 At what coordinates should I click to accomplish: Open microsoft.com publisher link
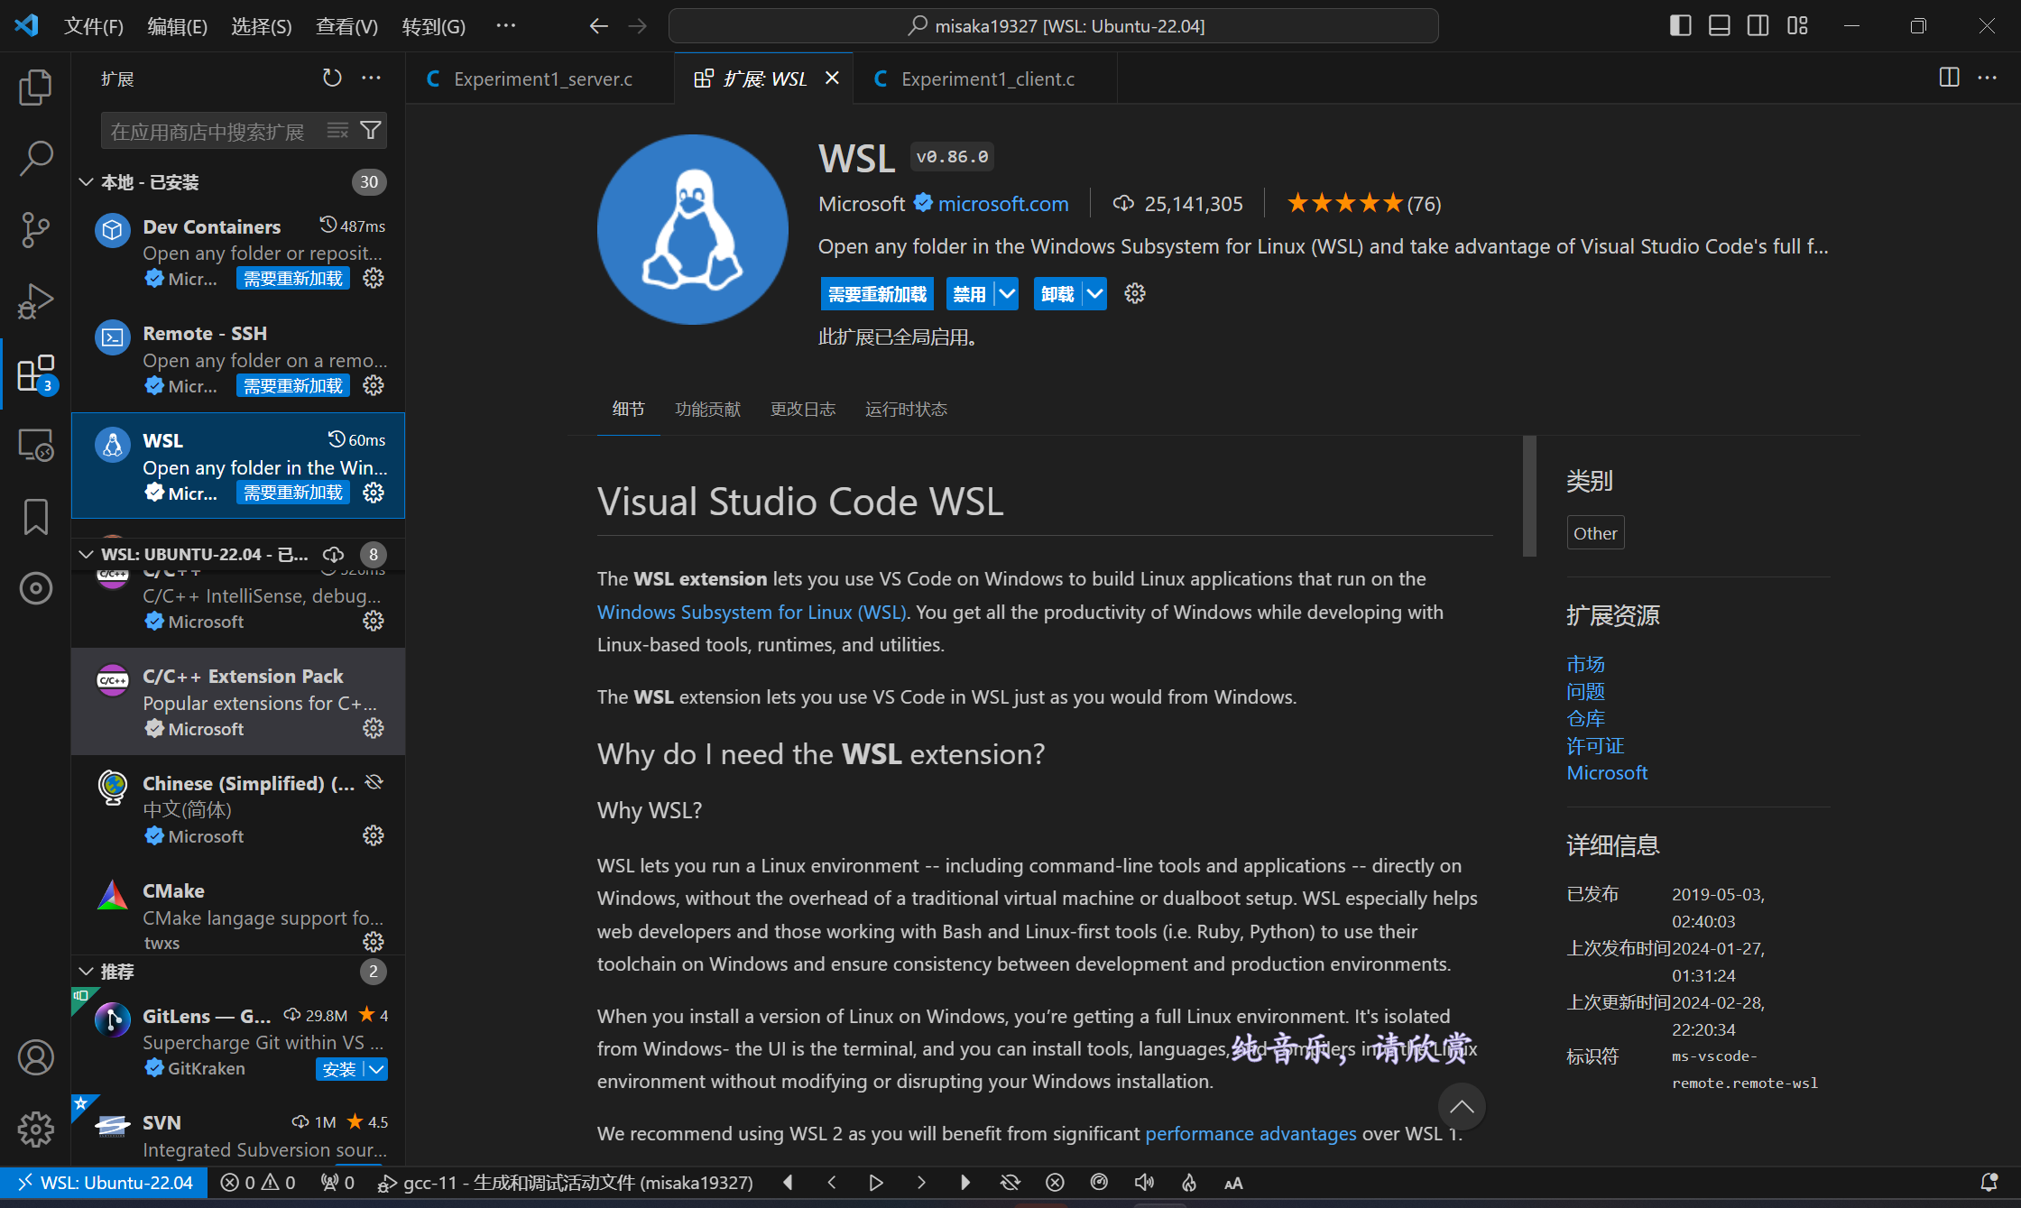point(1003,204)
